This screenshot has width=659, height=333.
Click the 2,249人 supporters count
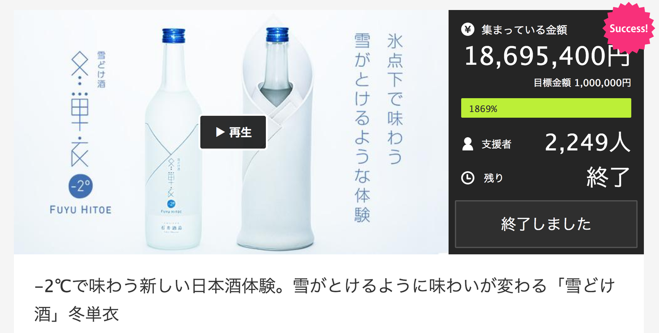click(588, 143)
